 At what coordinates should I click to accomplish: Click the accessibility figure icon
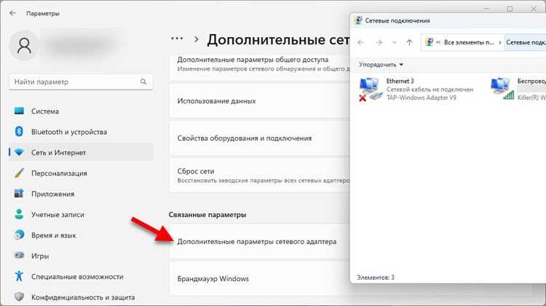(19, 276)
